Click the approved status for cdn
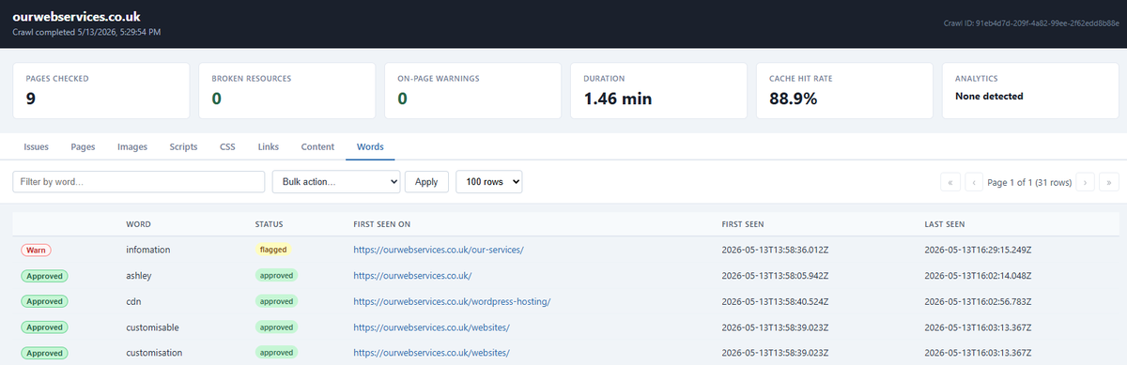 tap(276, 301)
